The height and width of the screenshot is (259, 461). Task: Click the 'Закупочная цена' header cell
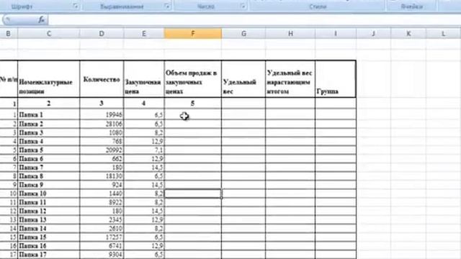144,79
